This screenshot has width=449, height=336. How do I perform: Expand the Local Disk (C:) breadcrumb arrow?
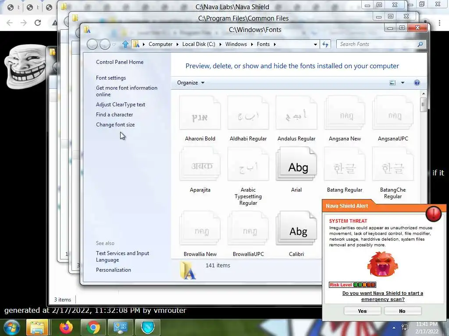tap(221, 44)
